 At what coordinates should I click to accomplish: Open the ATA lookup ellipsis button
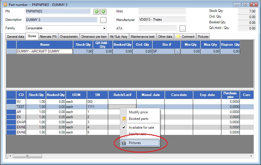[183, 29]
